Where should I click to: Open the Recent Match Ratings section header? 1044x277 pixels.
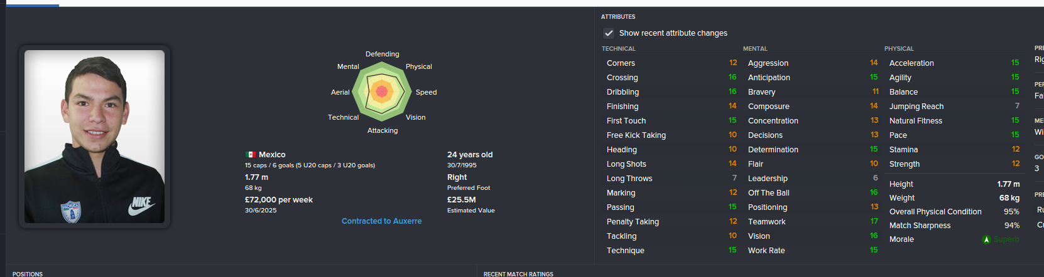pyautogui.click(x=518, y=274)
